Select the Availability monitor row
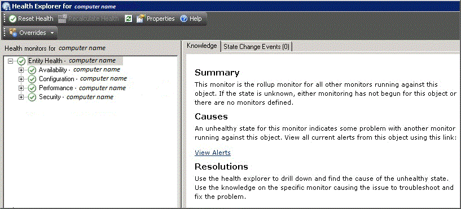Viewport: 461px width, 209px height. click(80, 70)
